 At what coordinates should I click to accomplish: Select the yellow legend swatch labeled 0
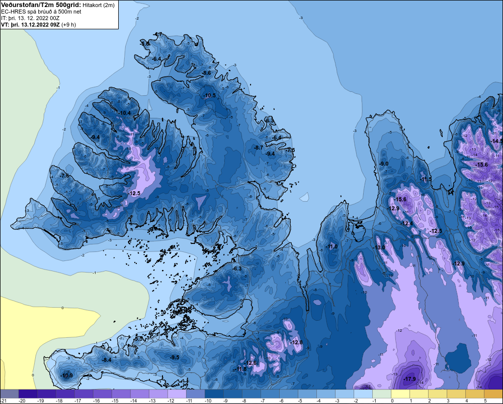(x=400, y=394)
